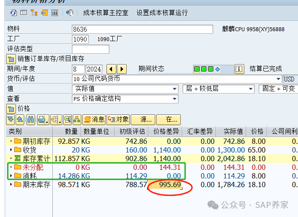Image resolution: width=298 pixels, height=217 pixels.
Task: Click the period status information icon
Action: (x=239, y=69)
